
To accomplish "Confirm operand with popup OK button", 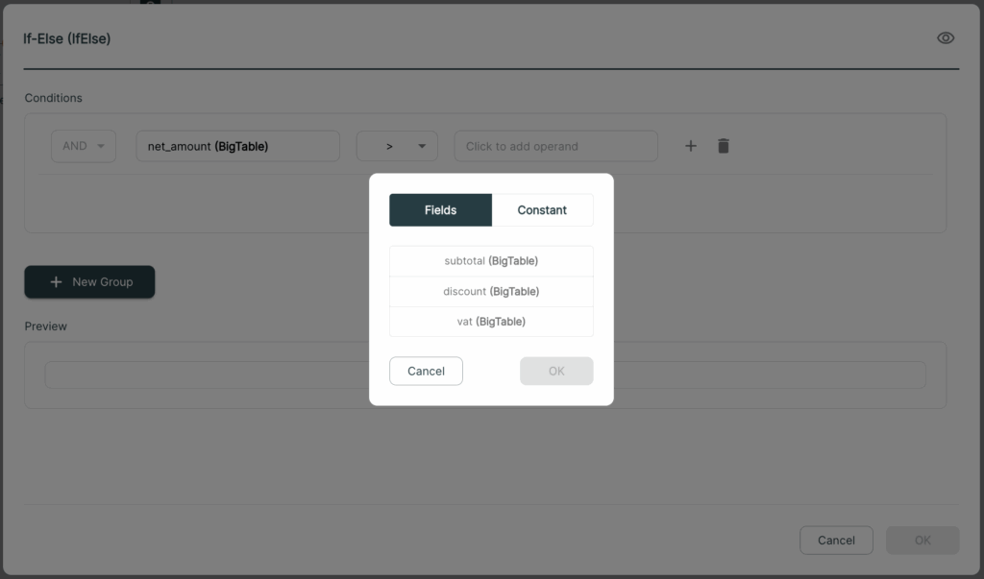I will 556,371.
